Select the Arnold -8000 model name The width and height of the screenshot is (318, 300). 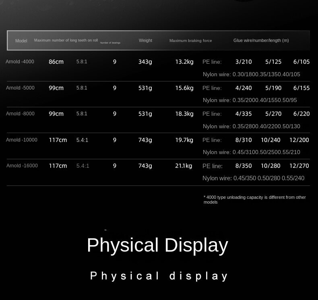20,114
